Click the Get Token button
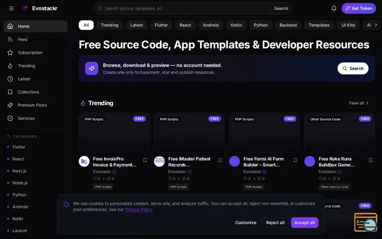The height and width of the screenshot is (239, 382). click(x=359, y=8)
